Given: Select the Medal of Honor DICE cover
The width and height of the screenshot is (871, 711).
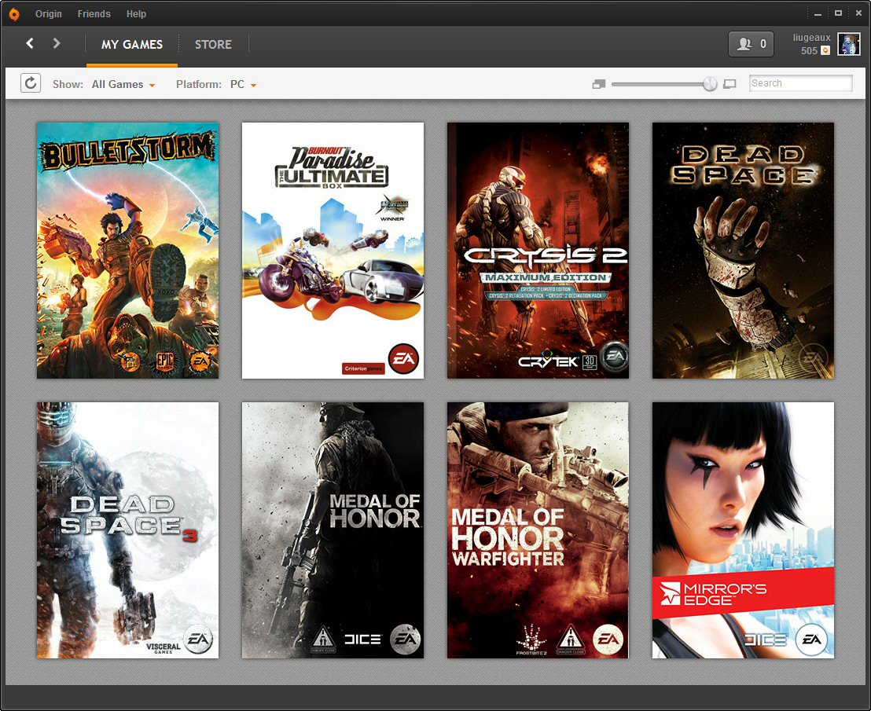Looking at the screenshot, I should (333, 530).
